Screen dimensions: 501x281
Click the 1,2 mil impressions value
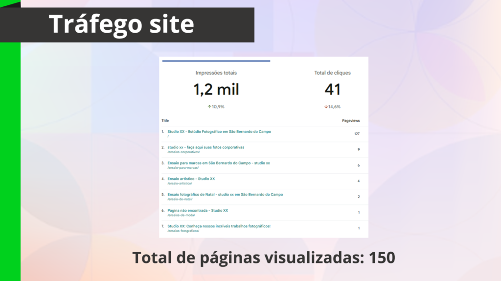click(x=216, y=89)
